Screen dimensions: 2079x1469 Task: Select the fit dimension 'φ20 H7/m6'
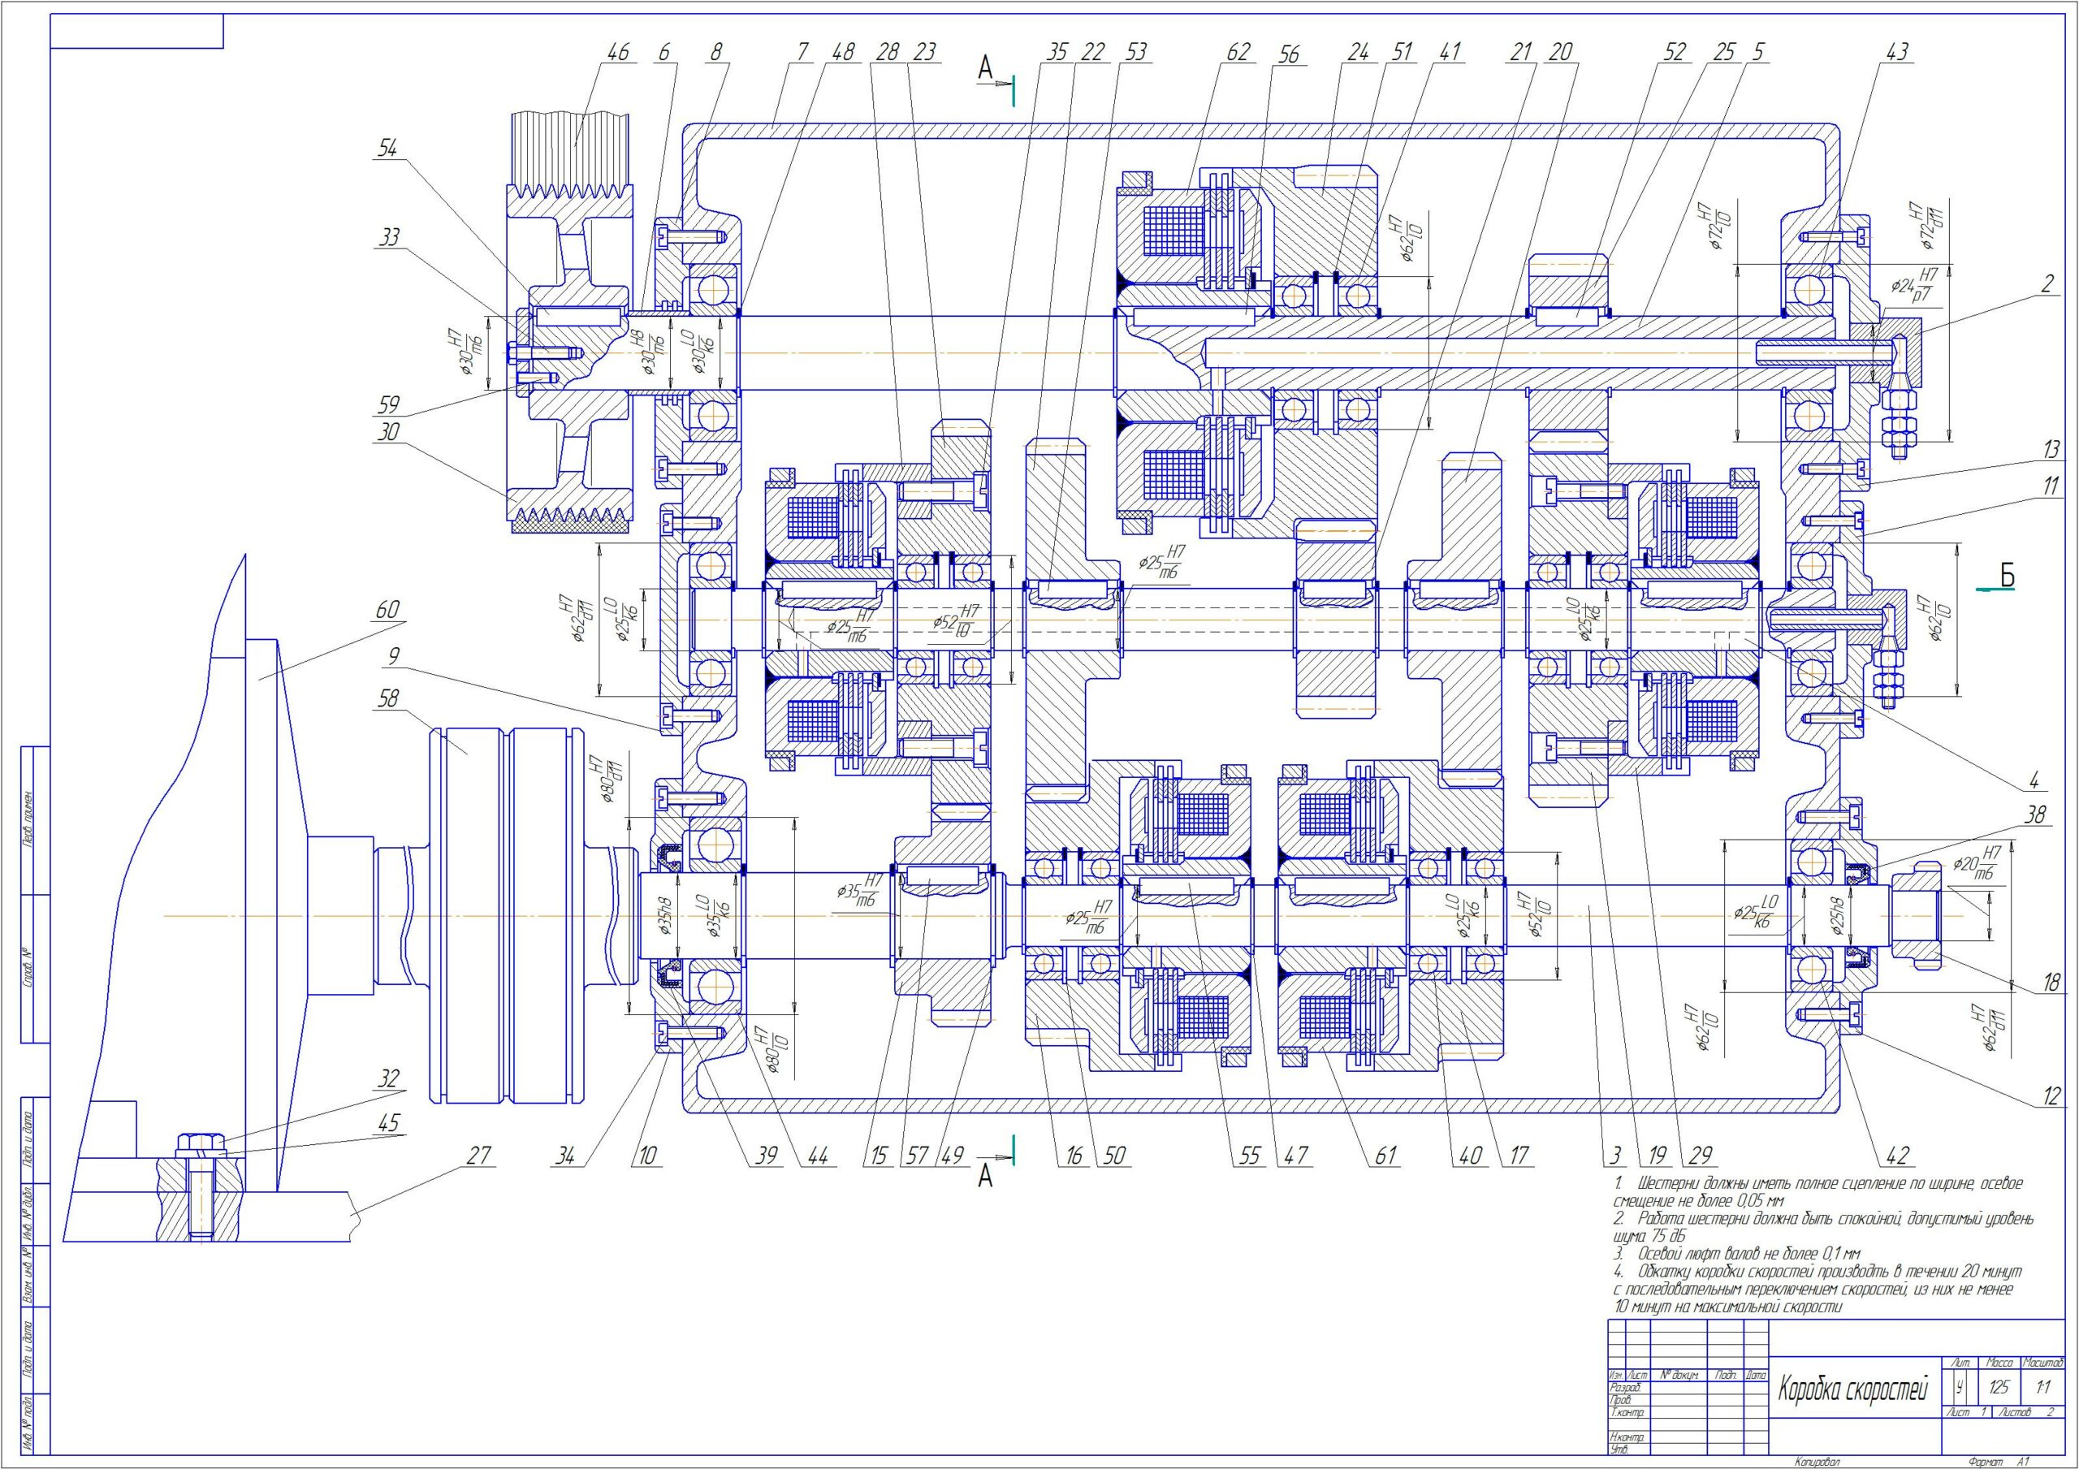click(x=1978, y=864)
